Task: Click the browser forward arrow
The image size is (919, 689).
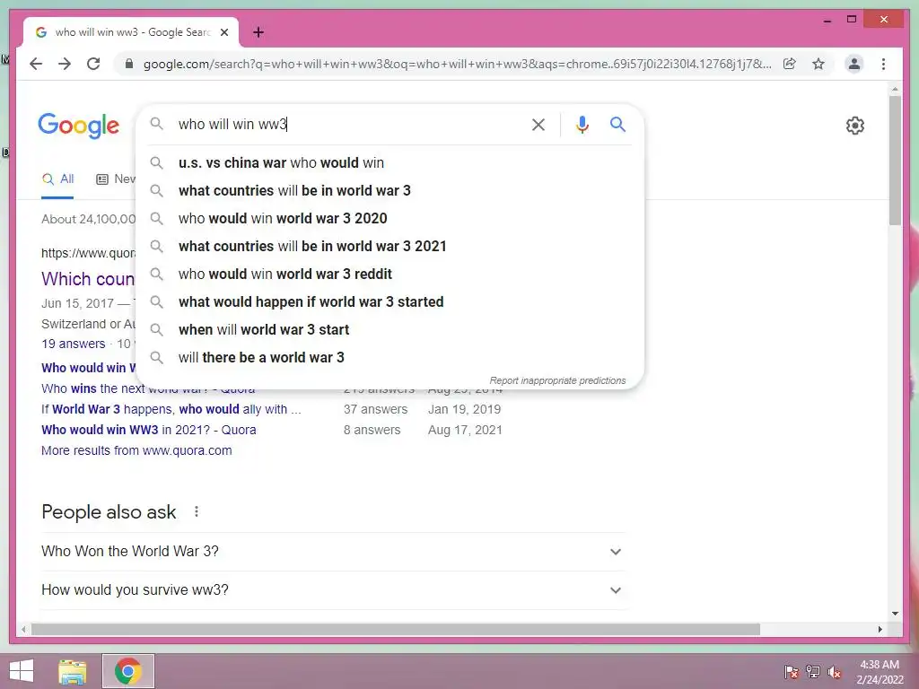Action: 65,64
